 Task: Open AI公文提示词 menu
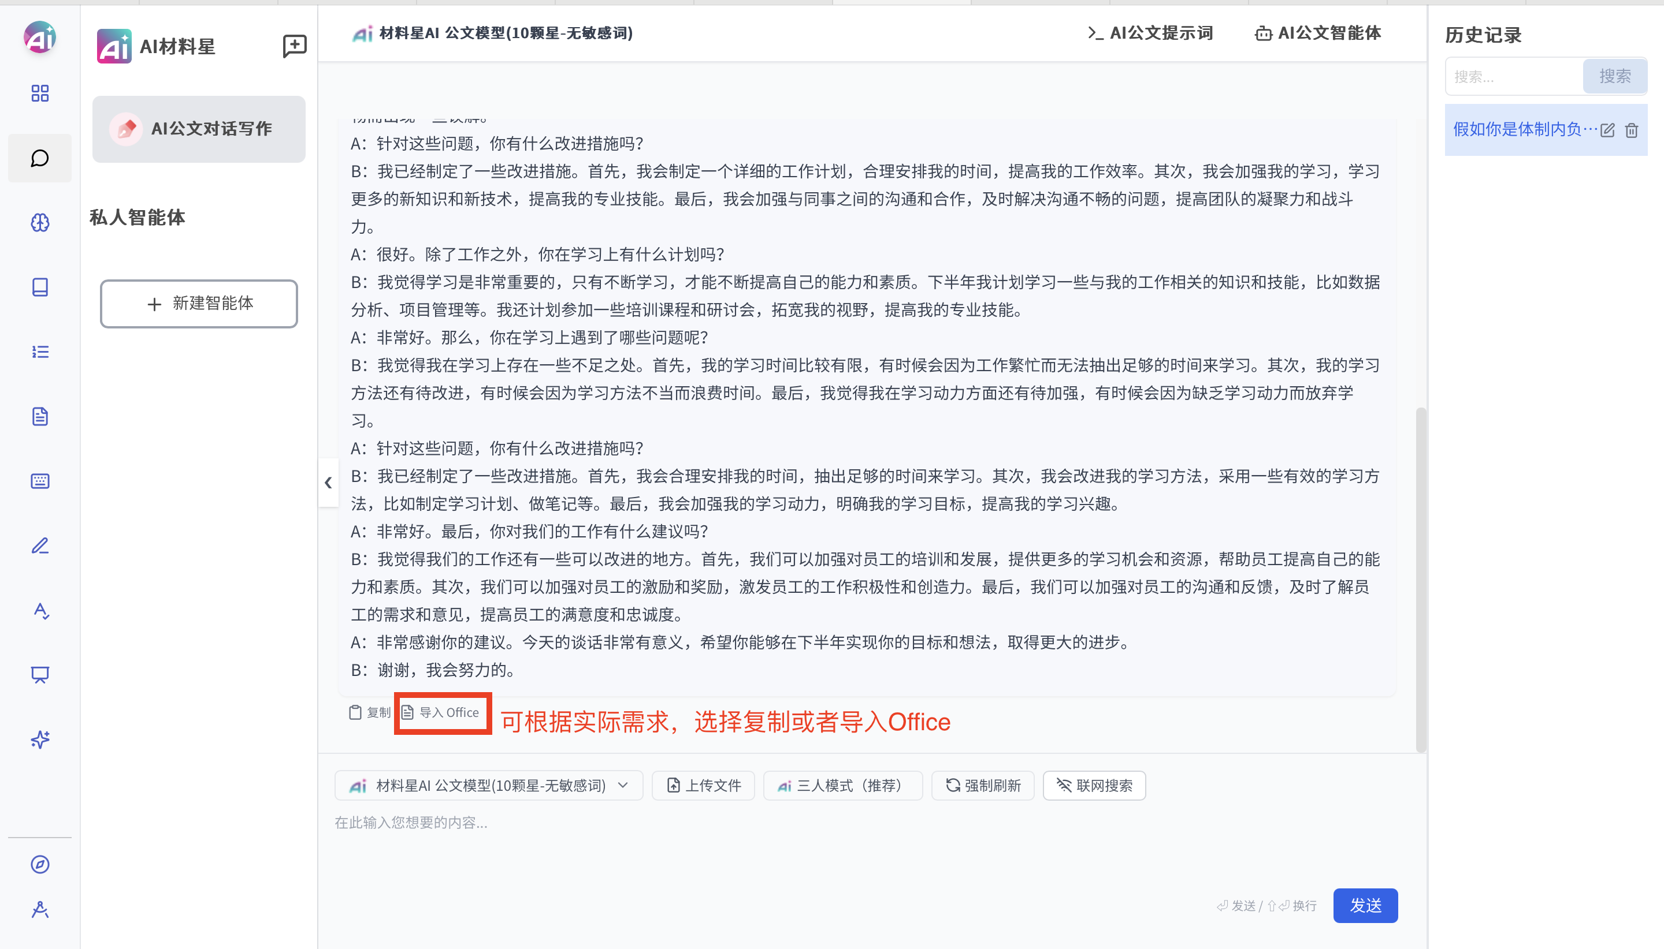1151,33
